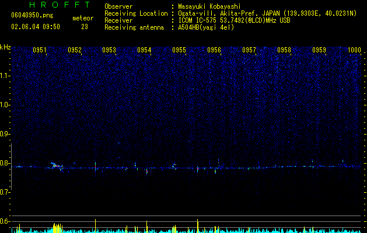367x233 pixels.
Task: Click the 'Receiver' field label
Action: coord(118,20)
